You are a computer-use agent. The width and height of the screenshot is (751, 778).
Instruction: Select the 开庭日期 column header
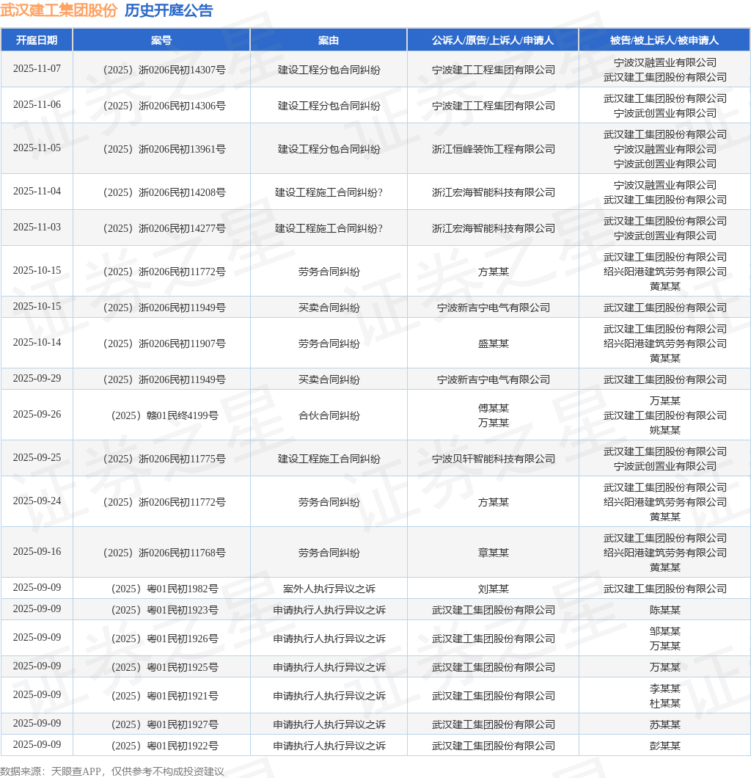point(37,40)
